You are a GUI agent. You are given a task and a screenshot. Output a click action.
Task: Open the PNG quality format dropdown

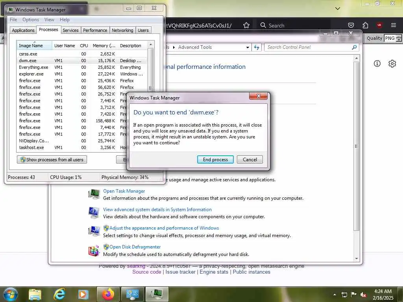click(x=393, y=38)
